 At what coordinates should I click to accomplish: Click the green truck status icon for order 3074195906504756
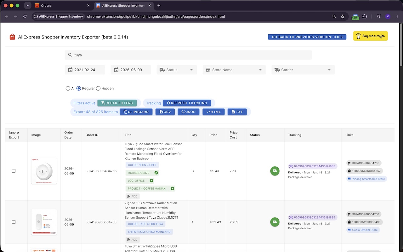(275, 222)
